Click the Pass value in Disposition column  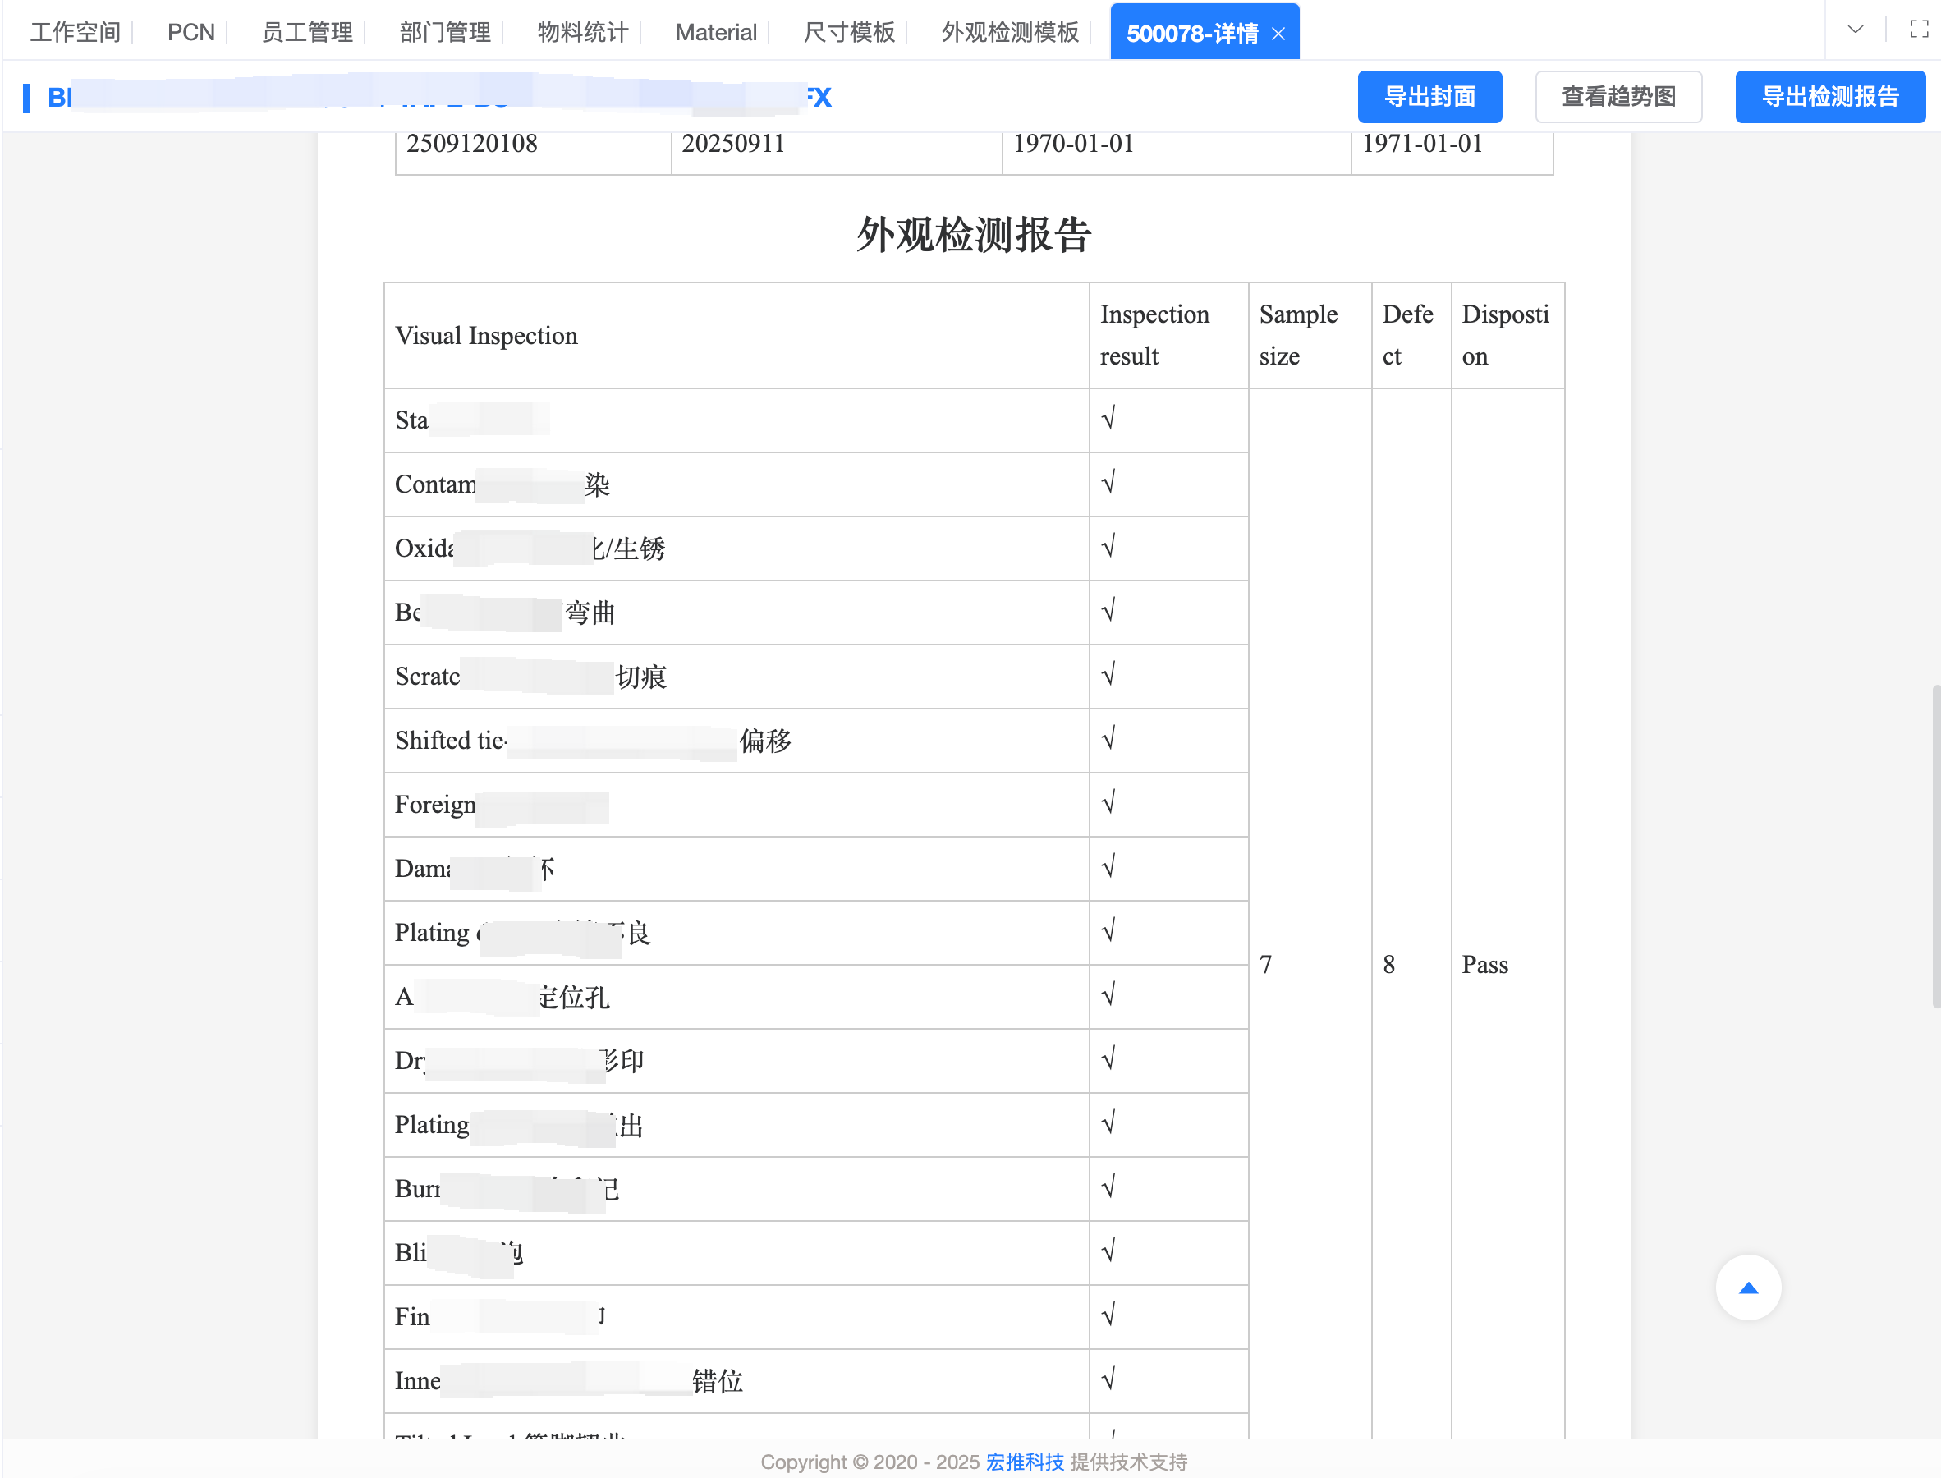coord(1484,964)
